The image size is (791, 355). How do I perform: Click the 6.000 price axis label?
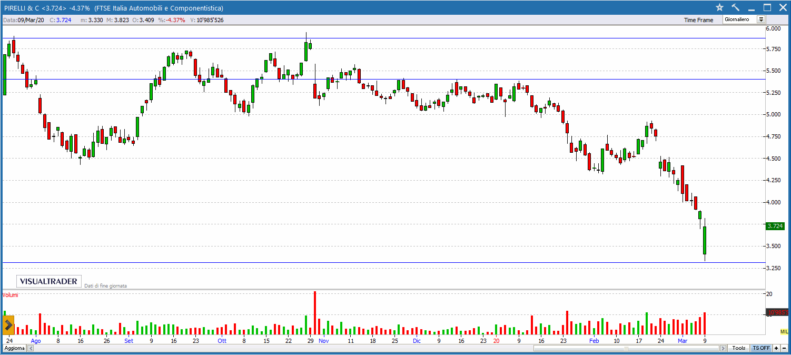coord(774,28)
